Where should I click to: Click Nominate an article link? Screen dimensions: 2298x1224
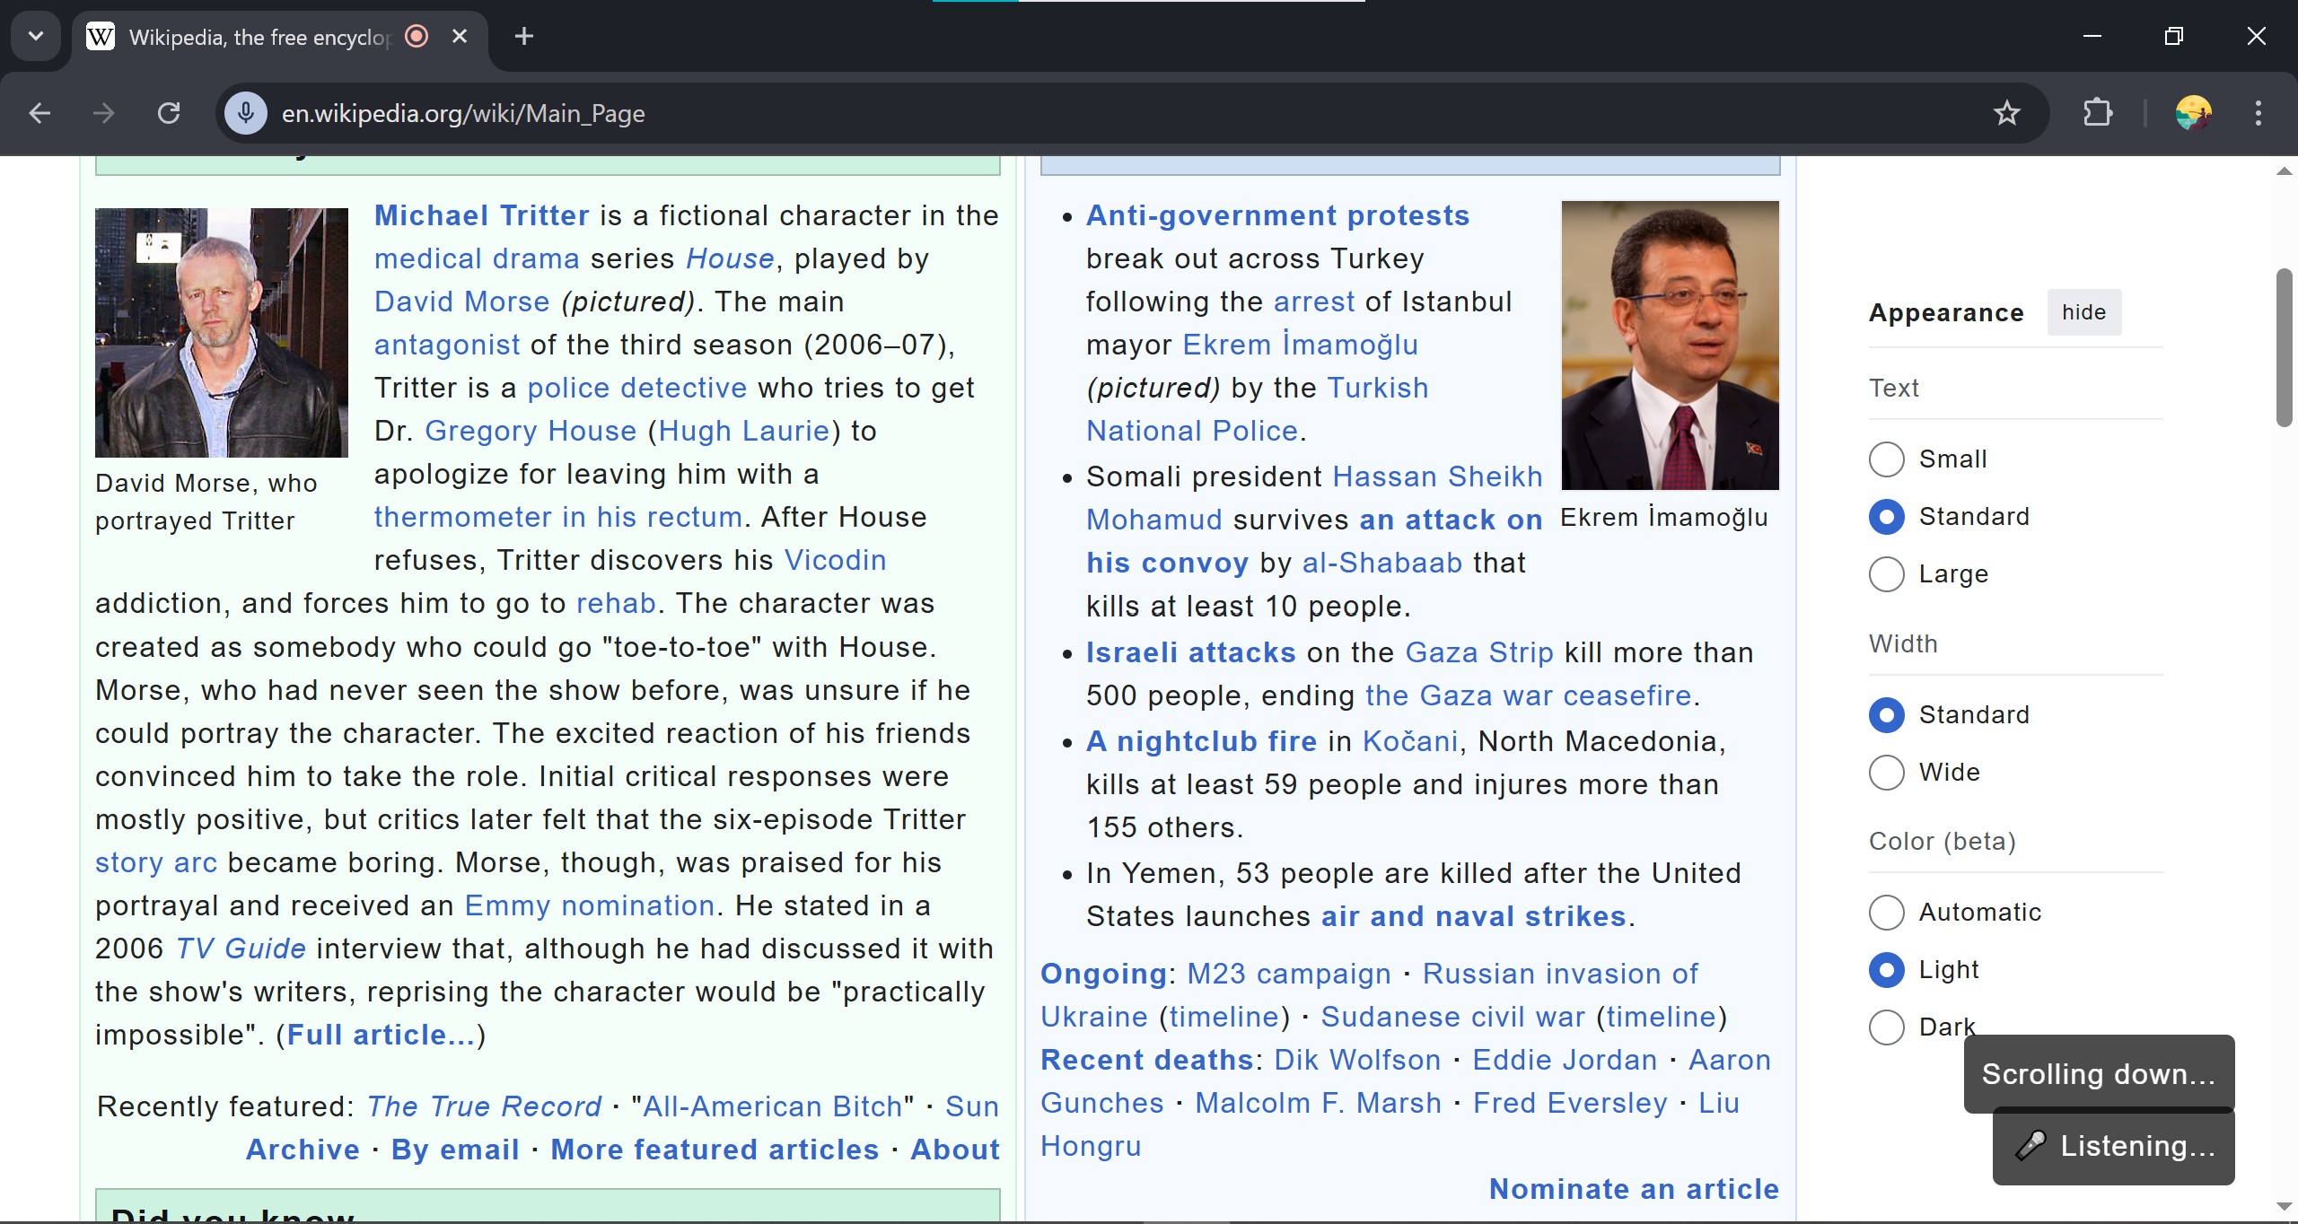pos(1634,1189)
